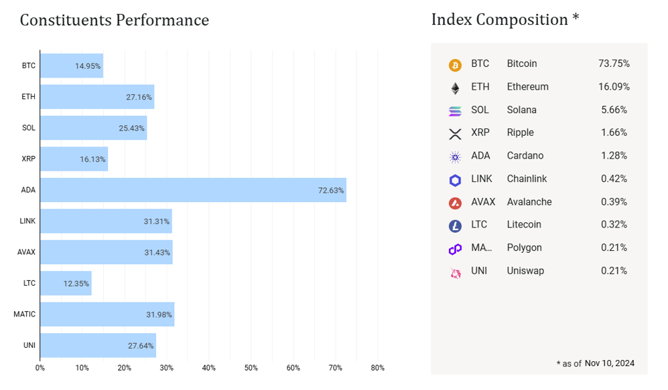Click the Solana striped logo icon
This screenshot has width=668, height=390.
[x=456, y=111]
